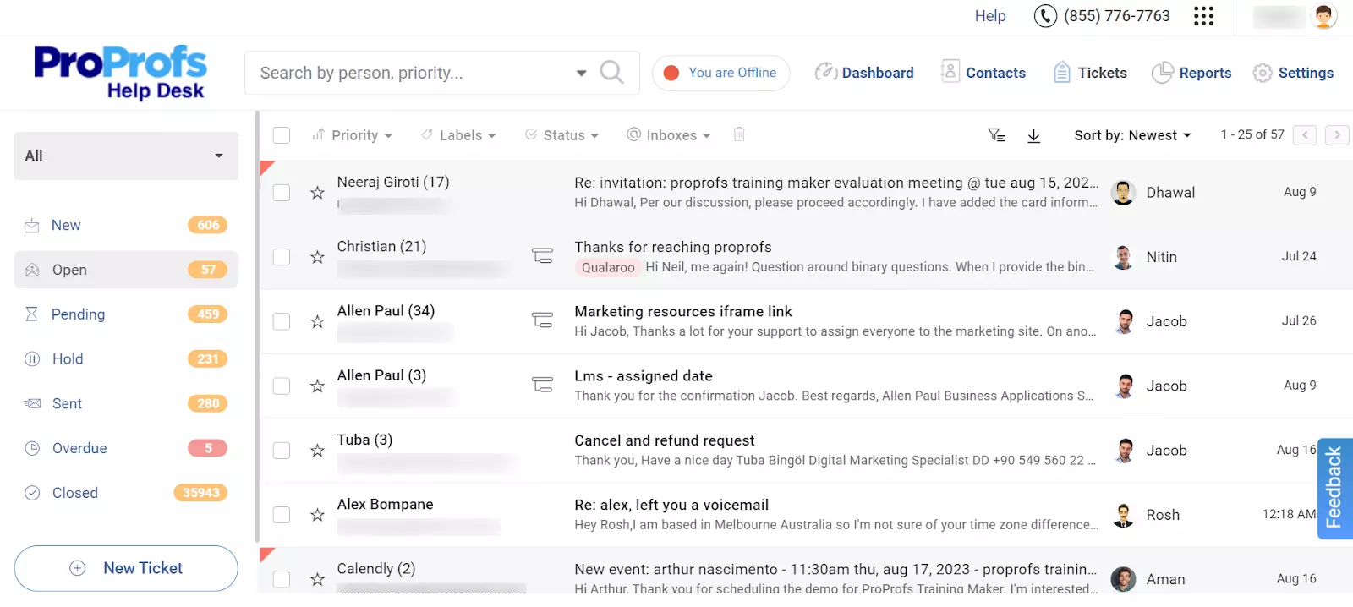Star the Tuba ticket
This screenshot has height=607, width=1353.
(317, 451)
